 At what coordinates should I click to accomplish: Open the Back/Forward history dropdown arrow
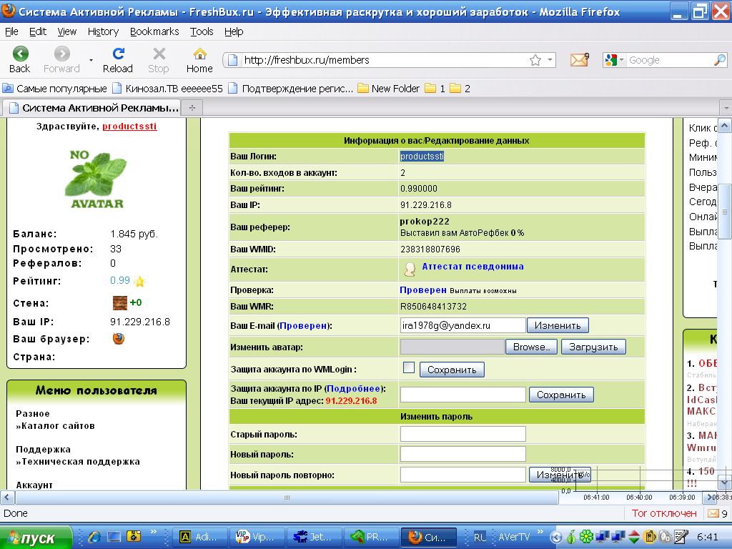click(91, 60)
